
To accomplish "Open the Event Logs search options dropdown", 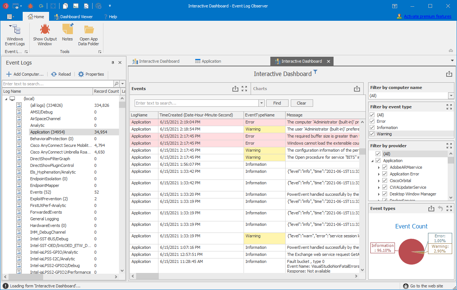I will point(123,84).
